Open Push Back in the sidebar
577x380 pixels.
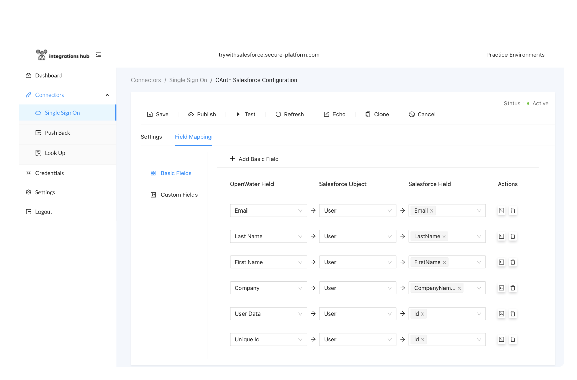(57, 133)
